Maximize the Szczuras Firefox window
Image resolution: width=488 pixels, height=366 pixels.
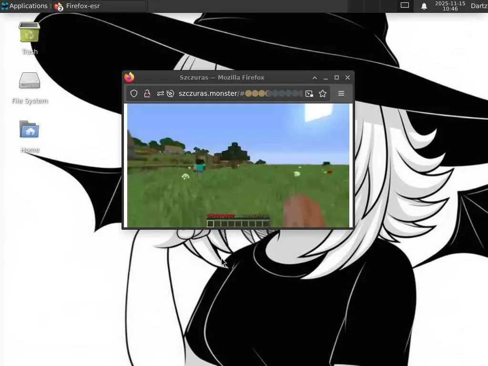coord(336,78)
